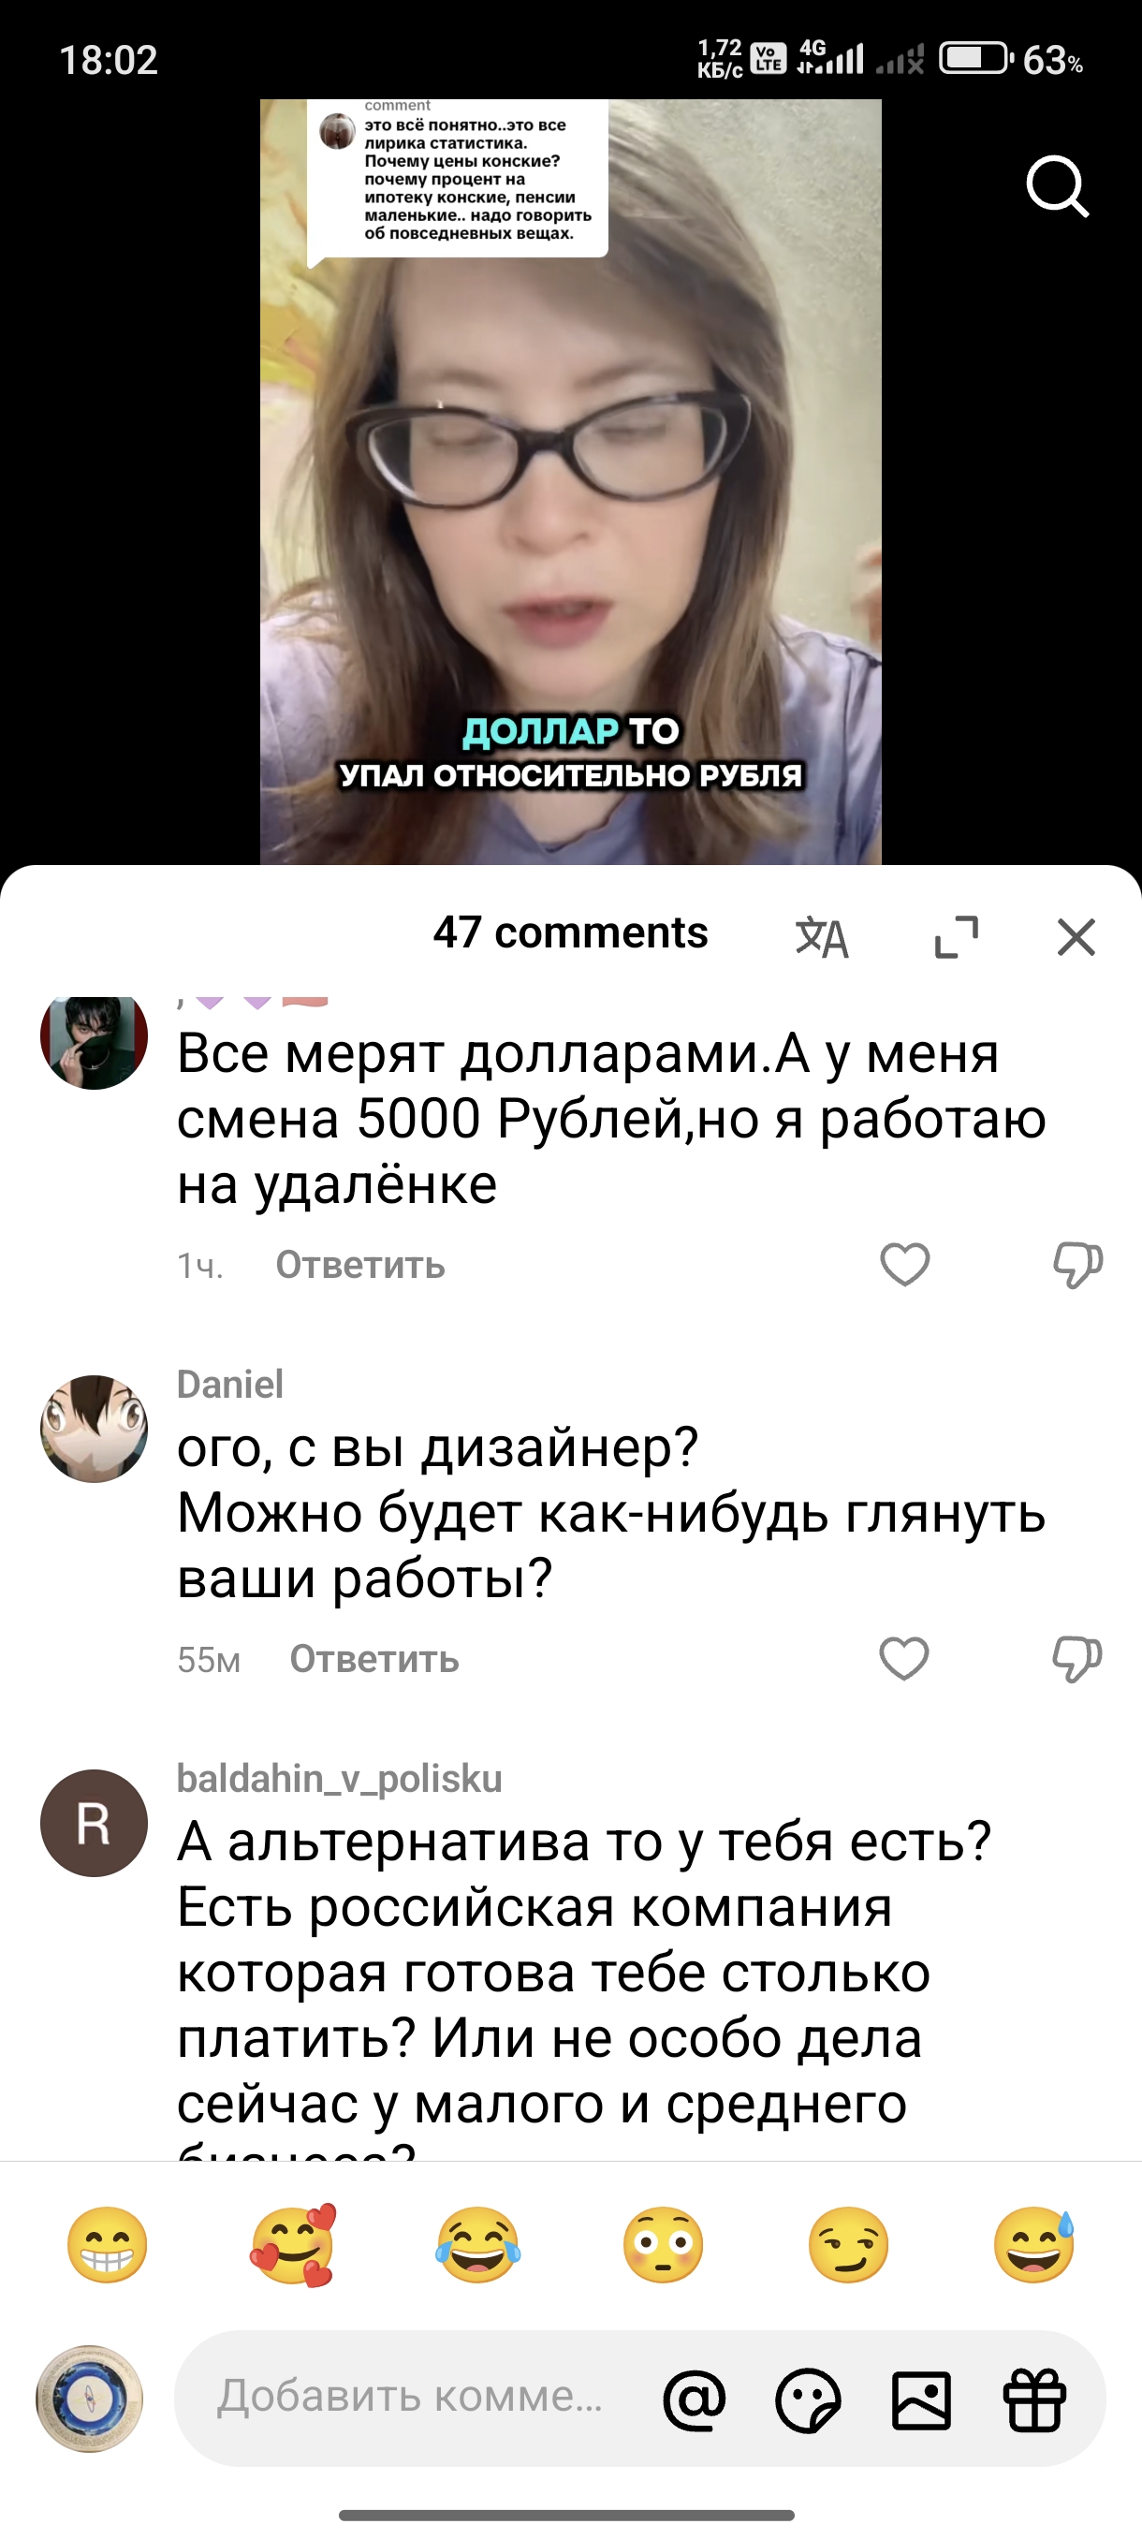Expand the comments panel to fullscreen

[956, 936]
